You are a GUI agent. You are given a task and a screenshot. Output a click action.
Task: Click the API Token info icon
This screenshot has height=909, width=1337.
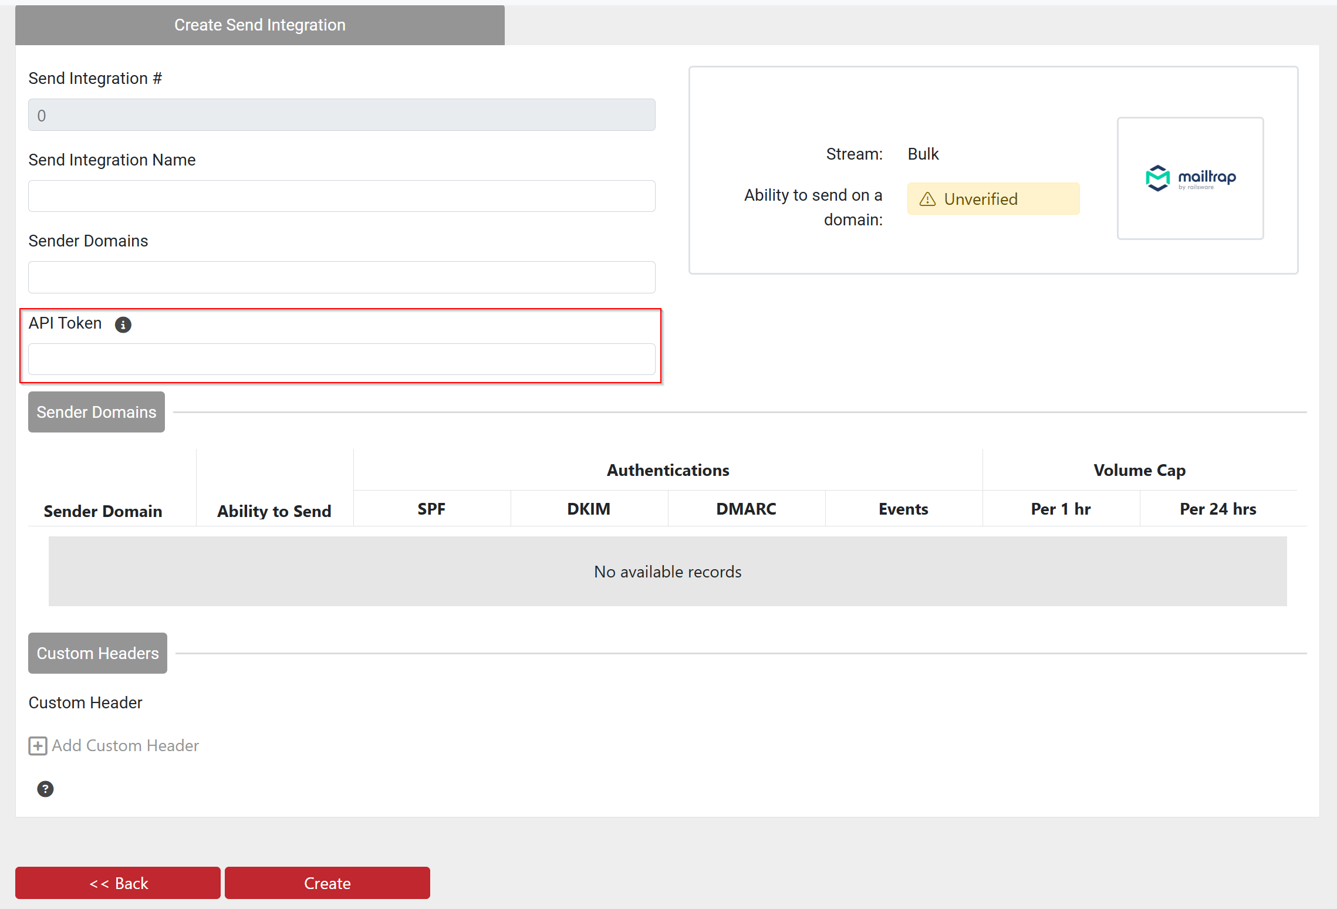pyautogui.click(x=123, y=325)
